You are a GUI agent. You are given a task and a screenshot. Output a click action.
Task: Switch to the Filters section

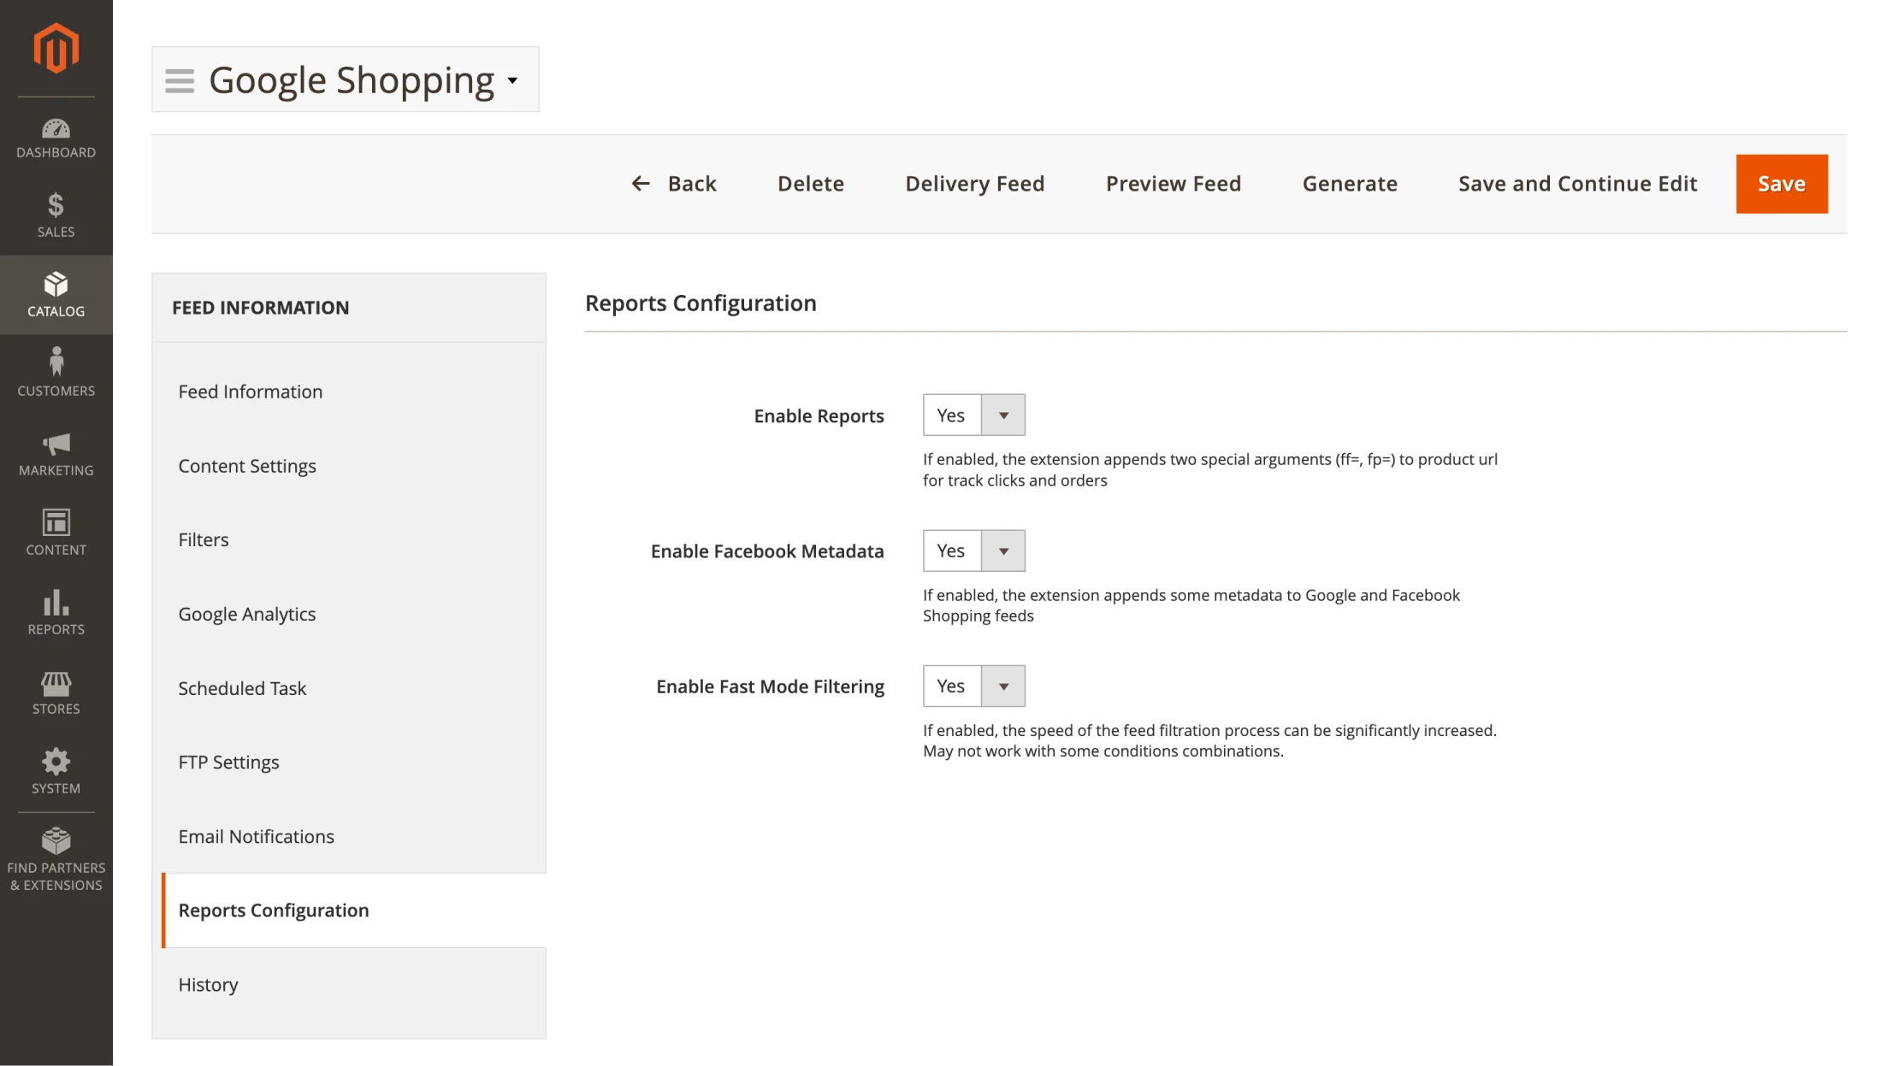tap(203, 539)
